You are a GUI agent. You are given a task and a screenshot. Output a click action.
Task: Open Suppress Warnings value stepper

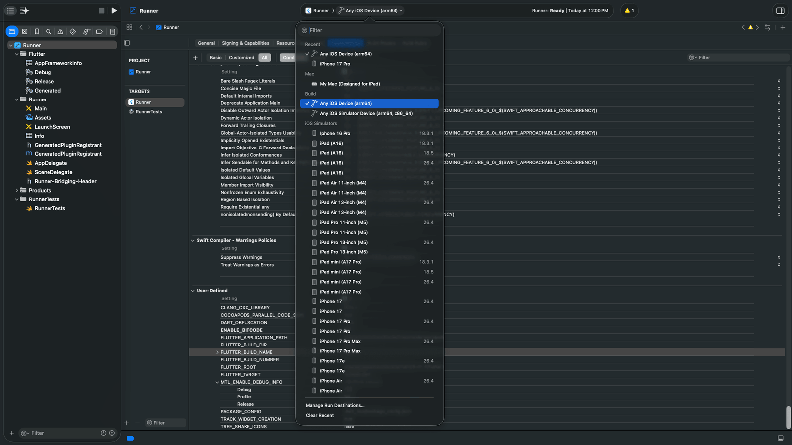tap(779, 257)
